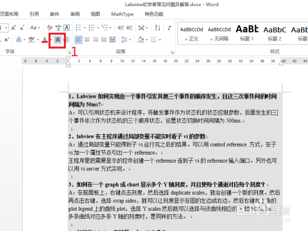Click the right indent ruler marker
This screenshot has width=308, height=231.
[282, 63]
